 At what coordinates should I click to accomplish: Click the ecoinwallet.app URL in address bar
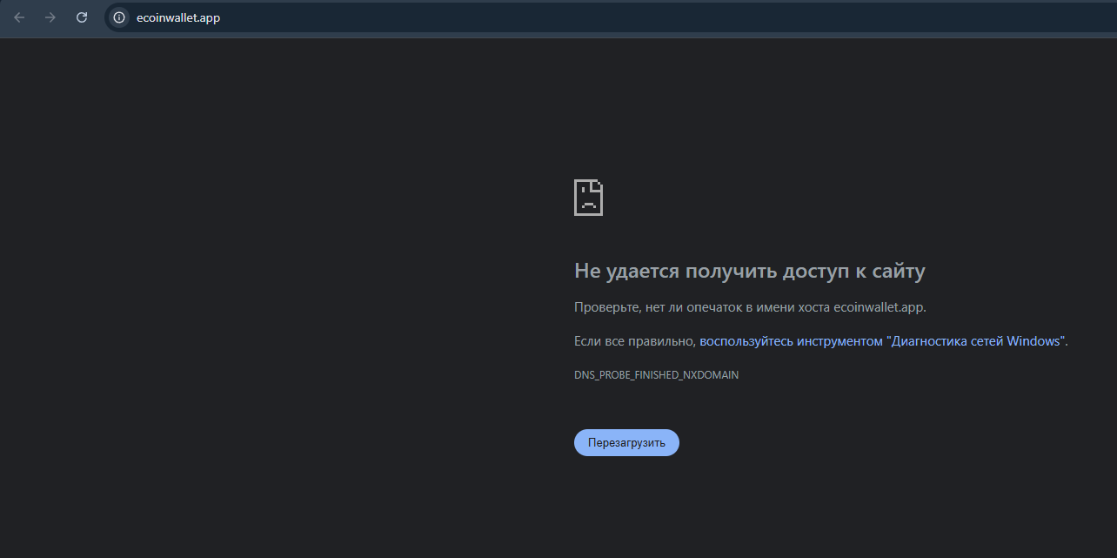point(178,17)
